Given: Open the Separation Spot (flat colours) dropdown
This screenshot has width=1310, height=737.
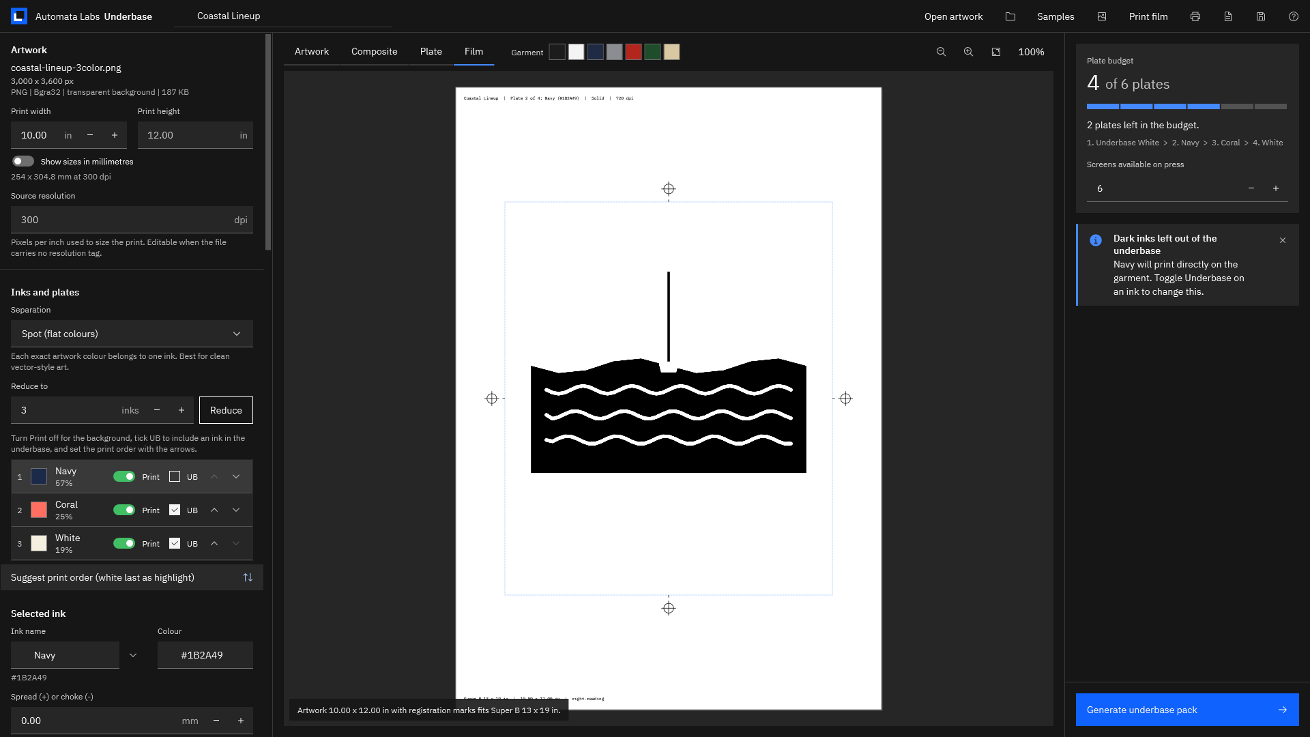Looking at the screenshot, I should (132, 334).
